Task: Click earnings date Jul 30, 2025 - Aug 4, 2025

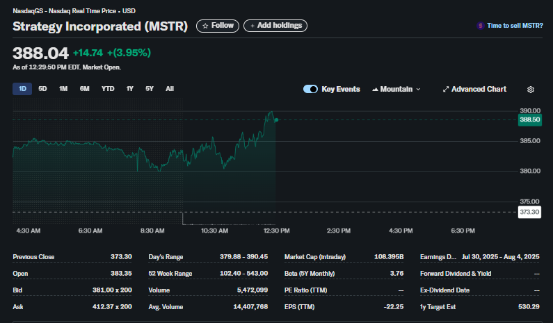Action: tap(500, 257)
